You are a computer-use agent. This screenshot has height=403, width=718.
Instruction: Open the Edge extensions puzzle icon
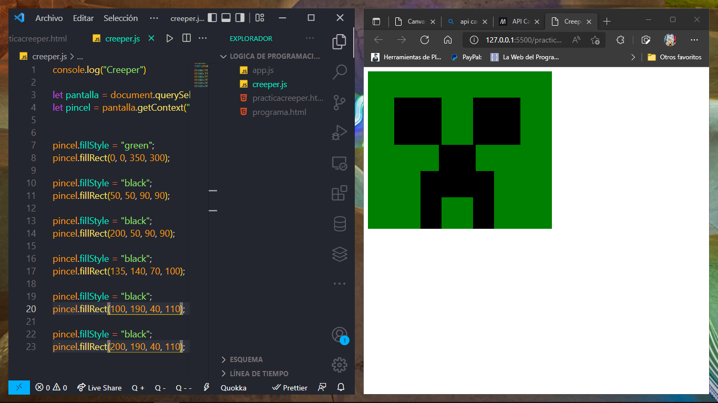coord(621,40)
